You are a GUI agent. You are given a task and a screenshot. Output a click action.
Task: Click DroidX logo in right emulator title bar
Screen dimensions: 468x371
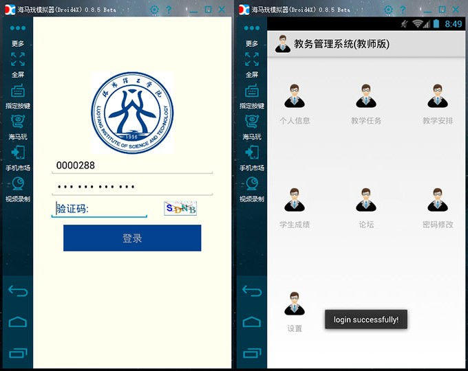244,10
